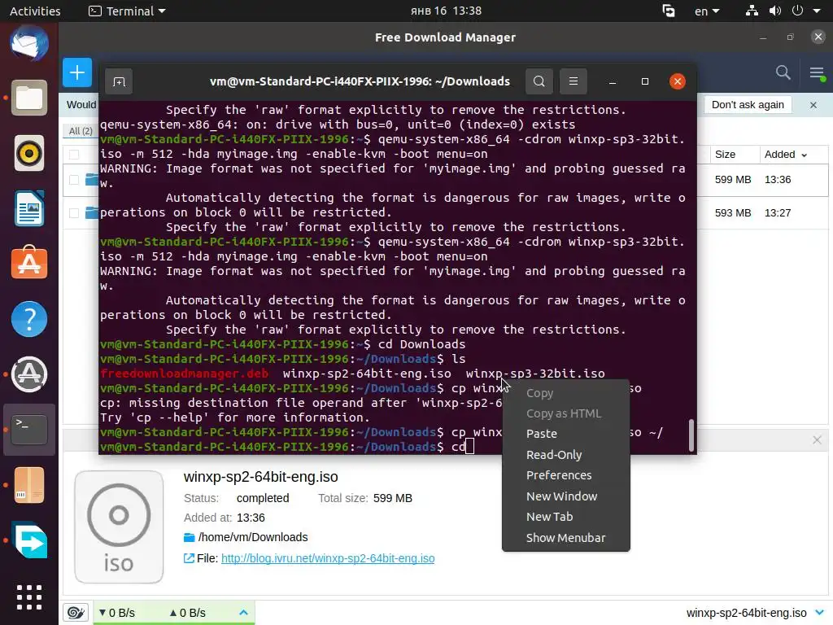
Task: Launch Rhythmbox from the dock
Action: pyautogui.click(x=29, y=154)
